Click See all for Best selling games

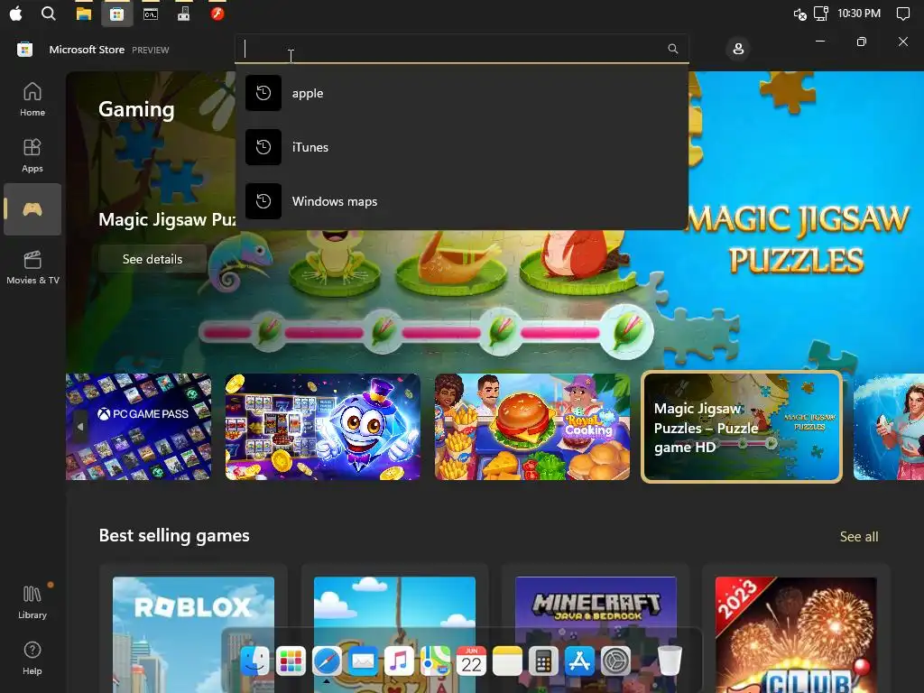pyautogui.click(x=859, y=536)
